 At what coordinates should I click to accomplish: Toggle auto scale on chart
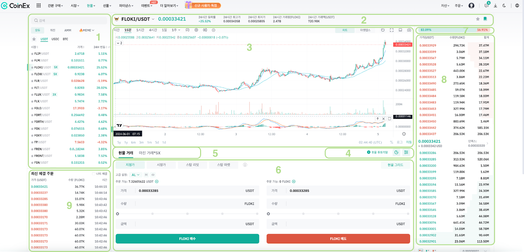click(409, 142)
